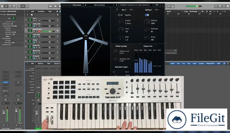Screen dimensions: 230x133
Task: Open the Smart snap dropdown
Action: coord(174,11)
